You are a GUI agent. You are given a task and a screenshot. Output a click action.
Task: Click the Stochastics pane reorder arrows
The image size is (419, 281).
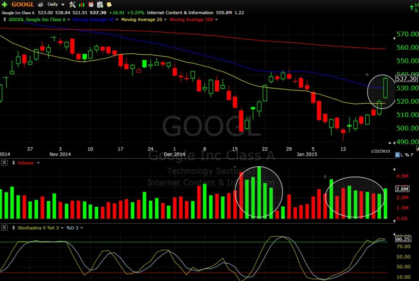click(14, 228)
